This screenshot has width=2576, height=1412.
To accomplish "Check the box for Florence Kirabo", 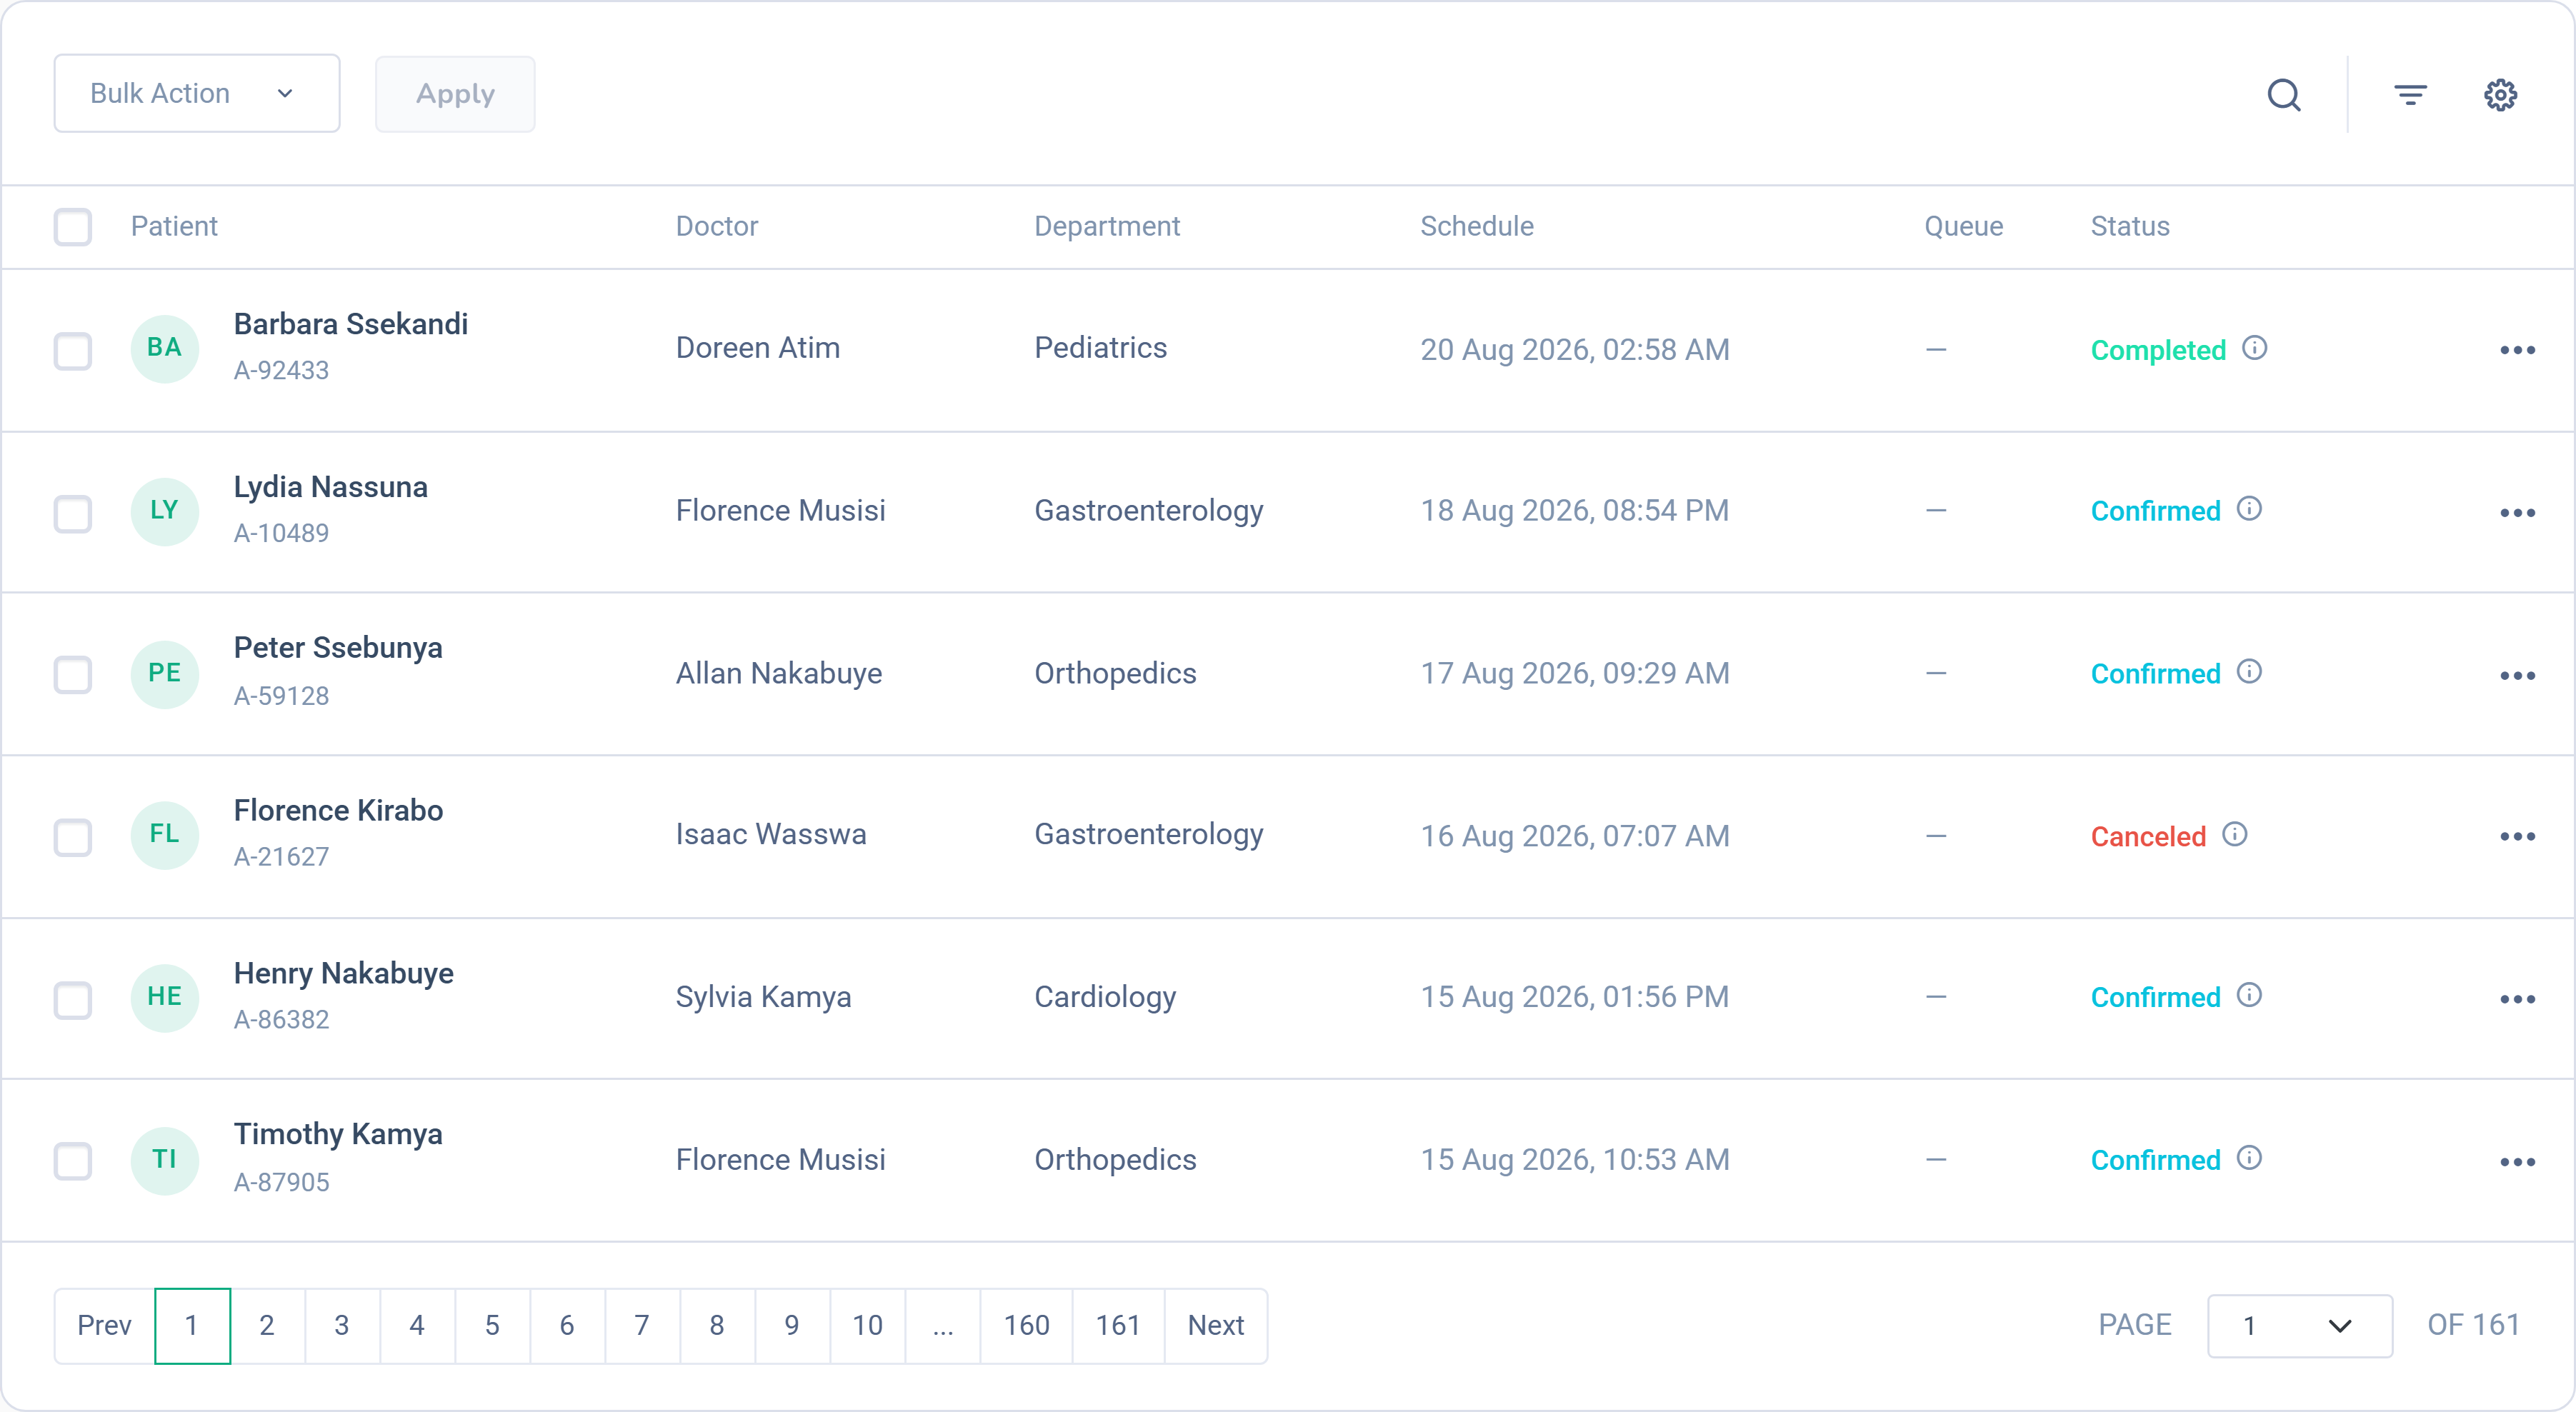I will [73, 838].
